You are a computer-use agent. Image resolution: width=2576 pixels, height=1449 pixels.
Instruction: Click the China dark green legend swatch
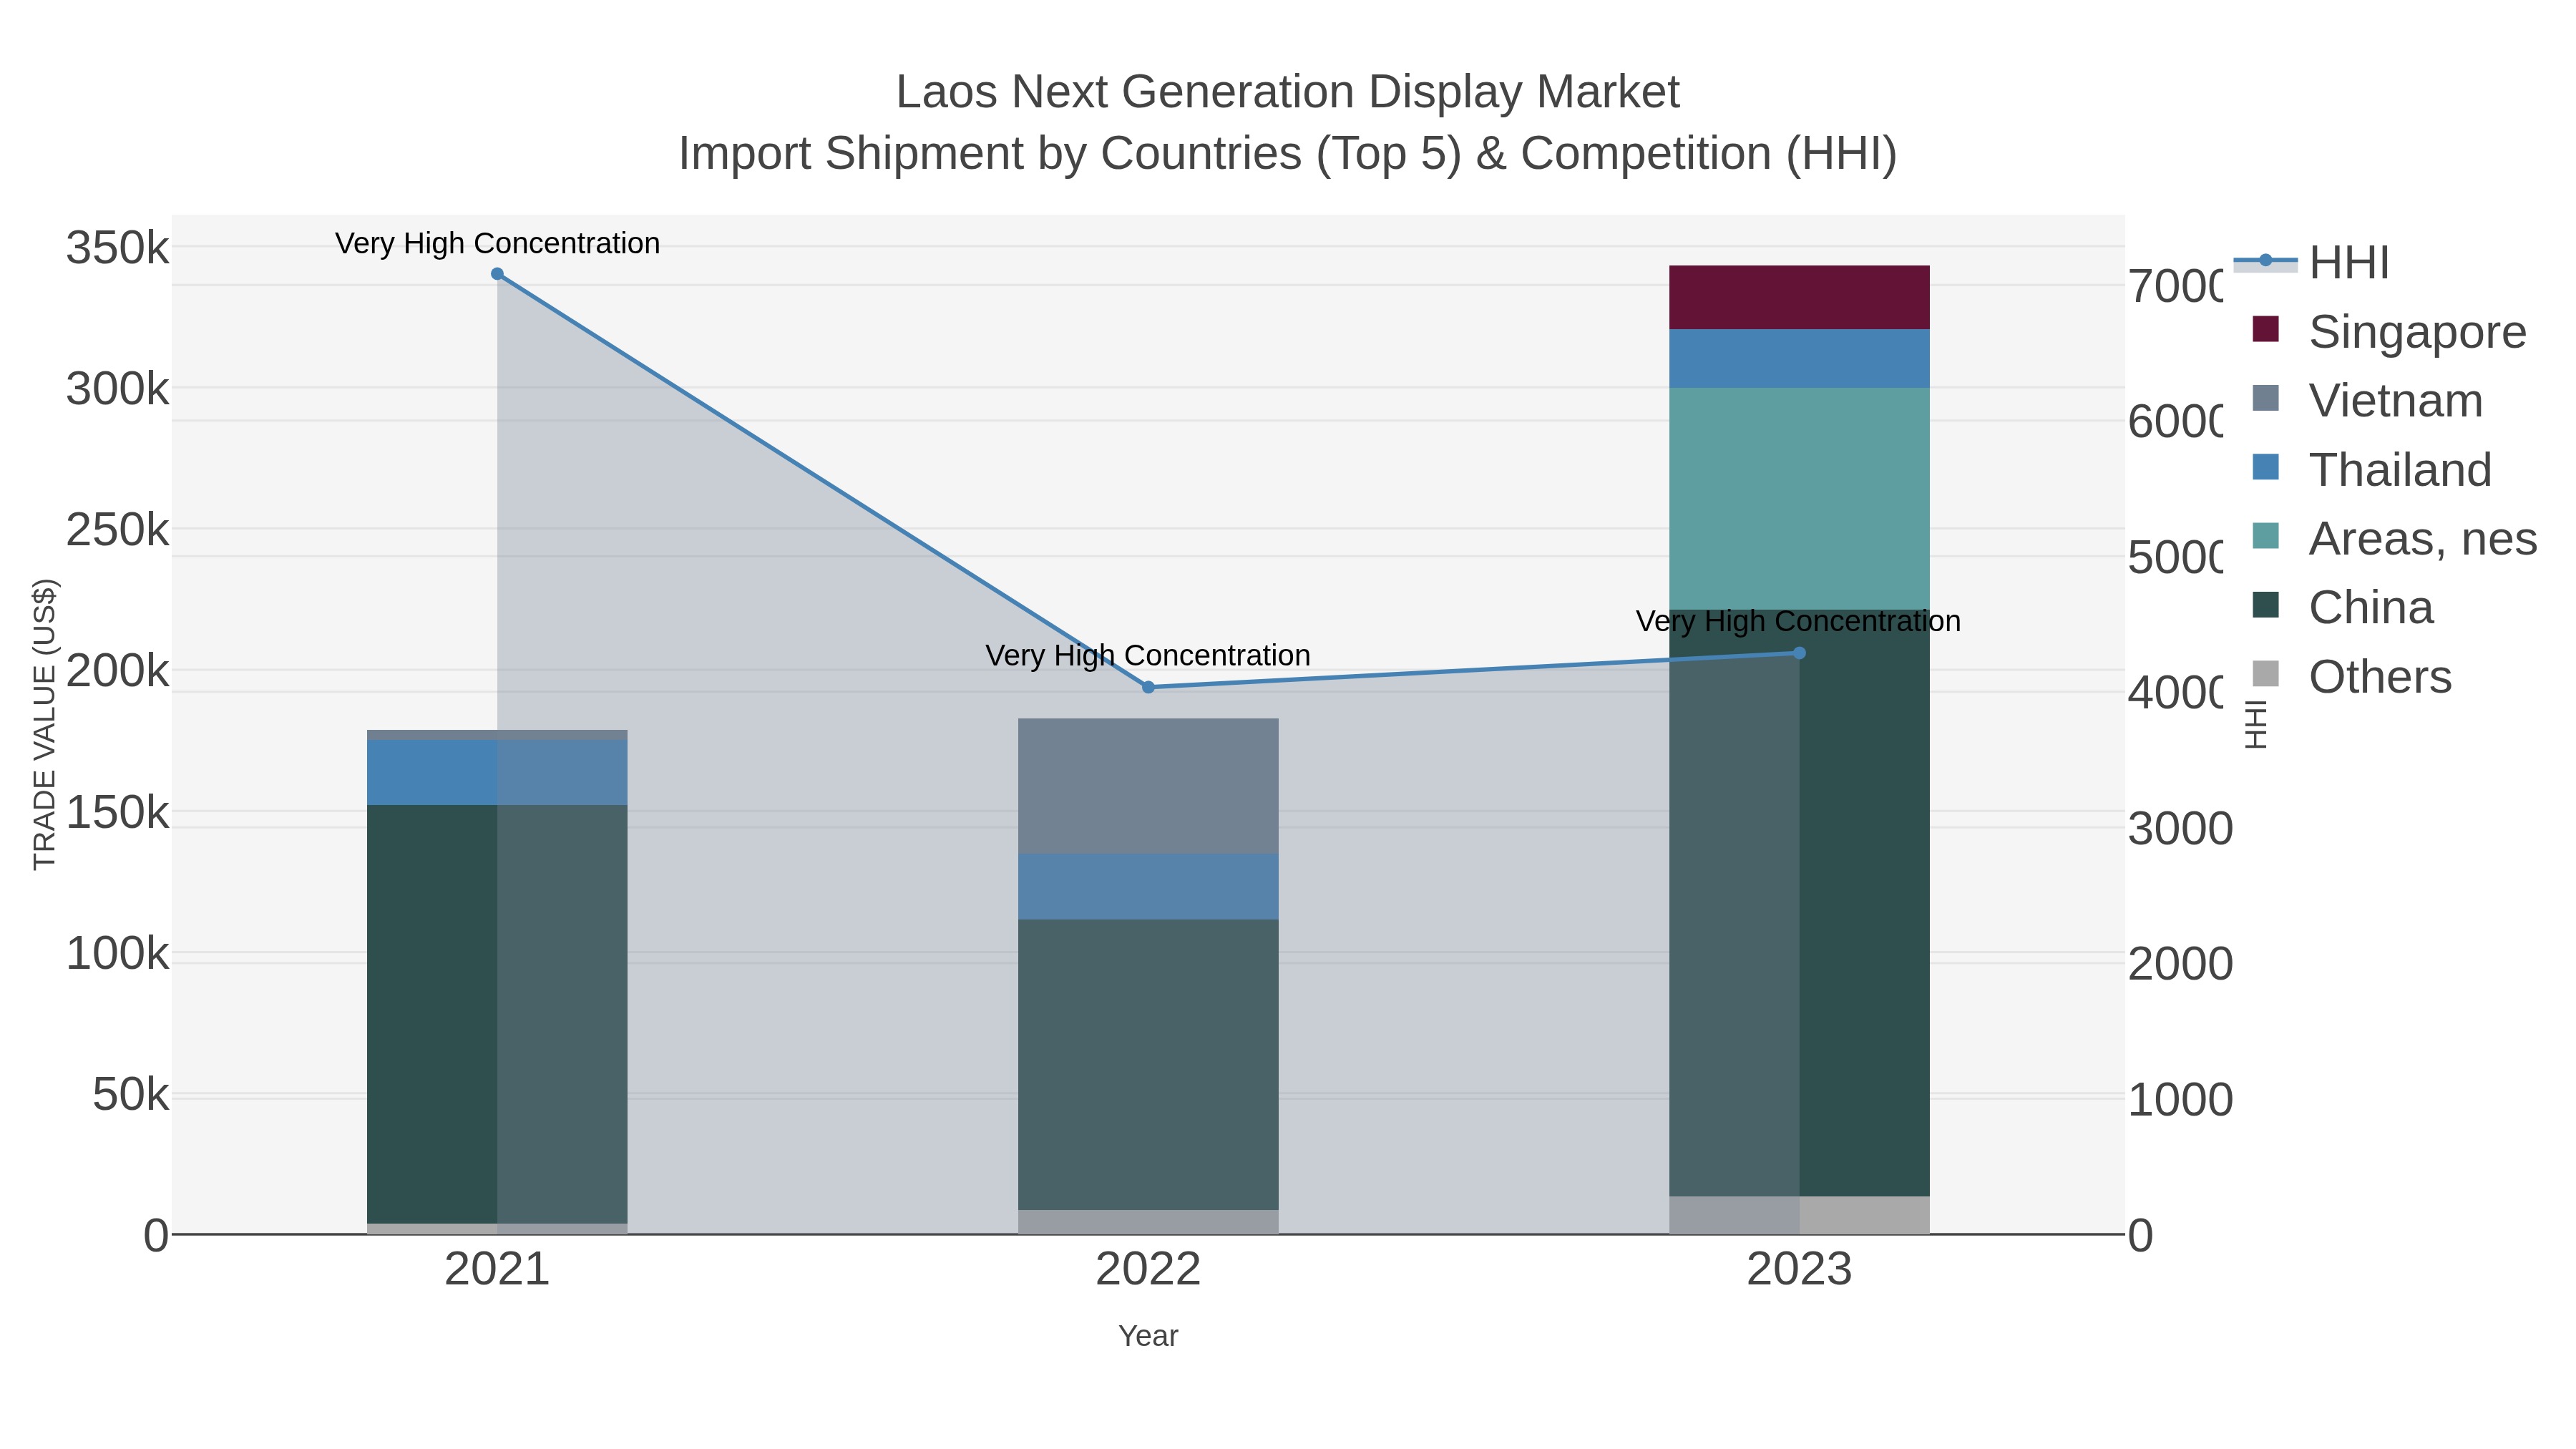pos(2266,605)
